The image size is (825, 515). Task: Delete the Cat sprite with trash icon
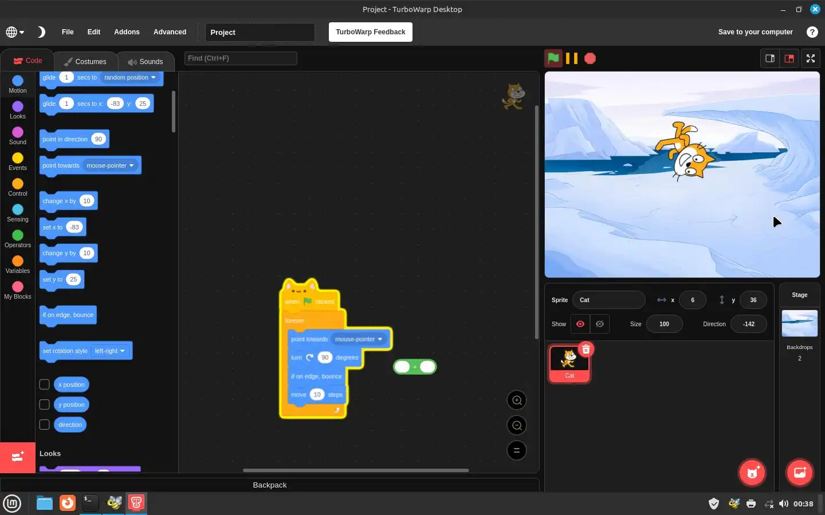[x=586, y=350]
